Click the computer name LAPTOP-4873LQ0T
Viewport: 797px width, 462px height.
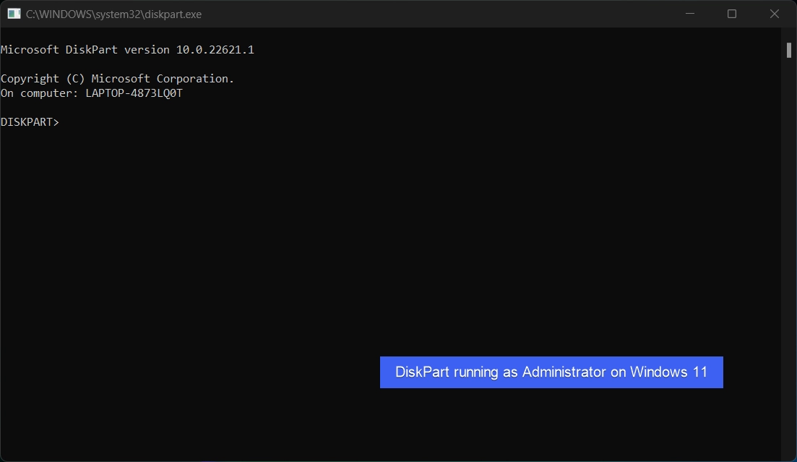[134, 93]
